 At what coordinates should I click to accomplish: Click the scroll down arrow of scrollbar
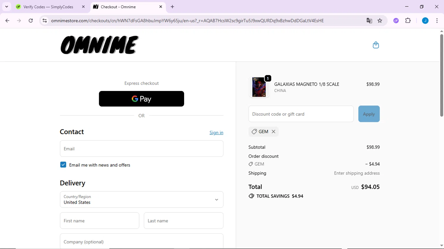441,245
